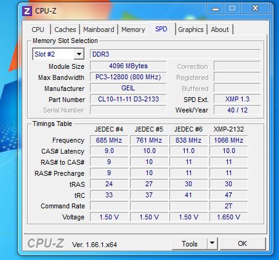
Task: Click the 11.0 CAS# Latency cell
Action: pos(188,151)
